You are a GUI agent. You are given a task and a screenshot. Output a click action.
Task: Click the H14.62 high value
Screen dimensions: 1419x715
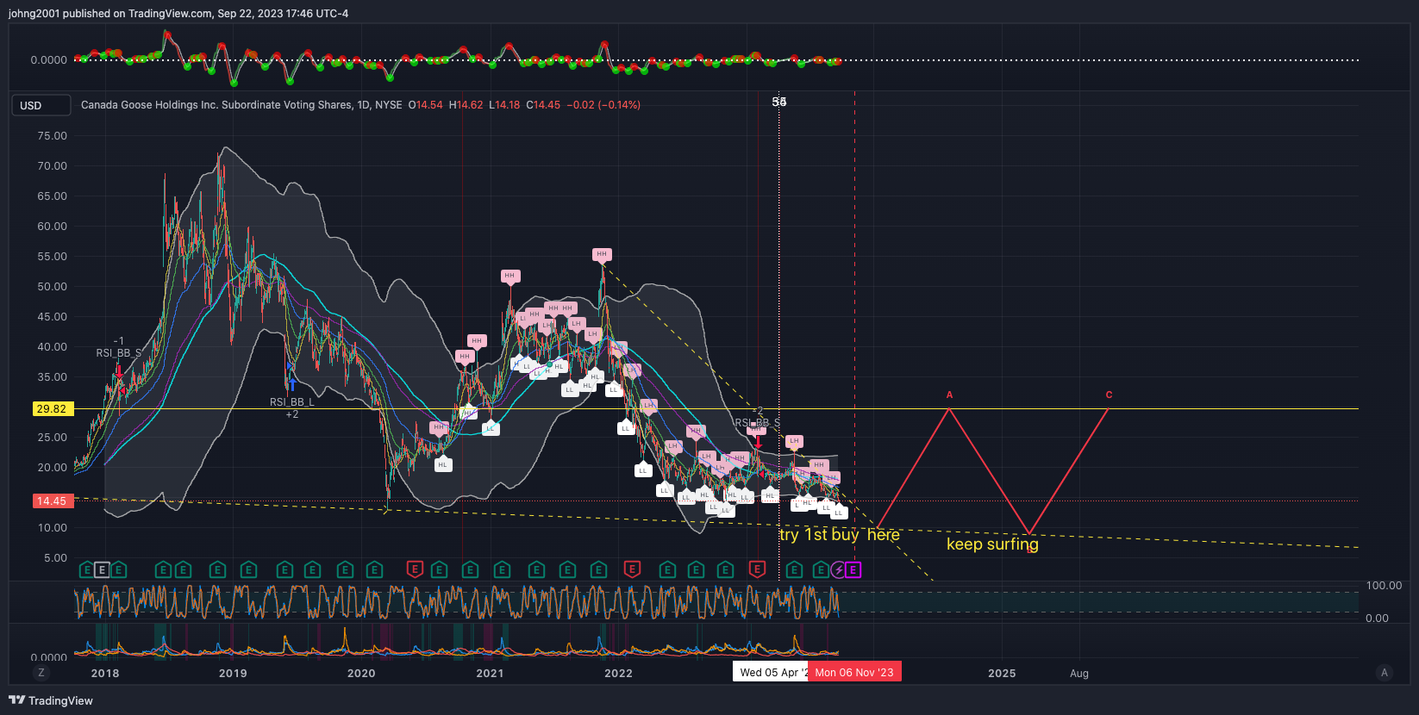(x=466, y=105)
